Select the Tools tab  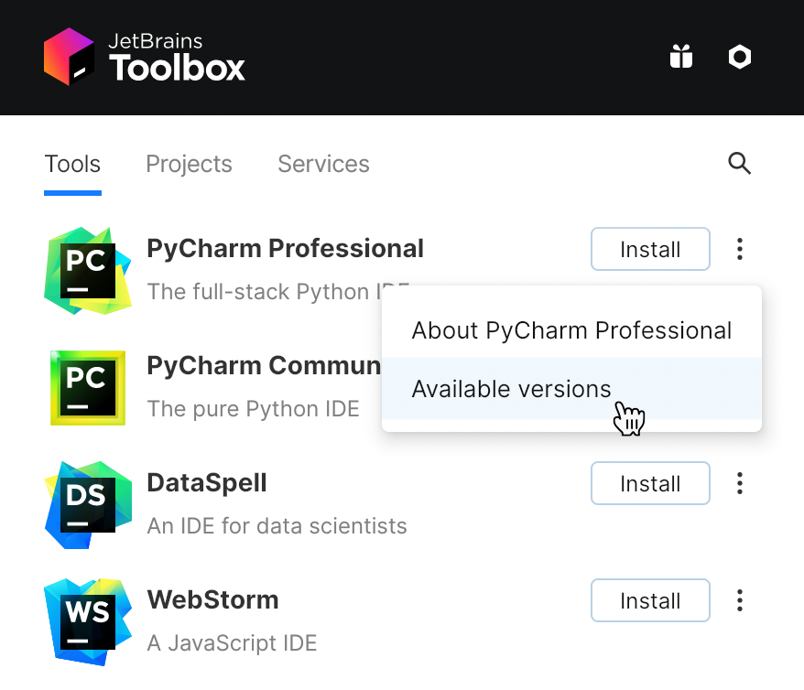pyautogui.click(x=72, y=164)
